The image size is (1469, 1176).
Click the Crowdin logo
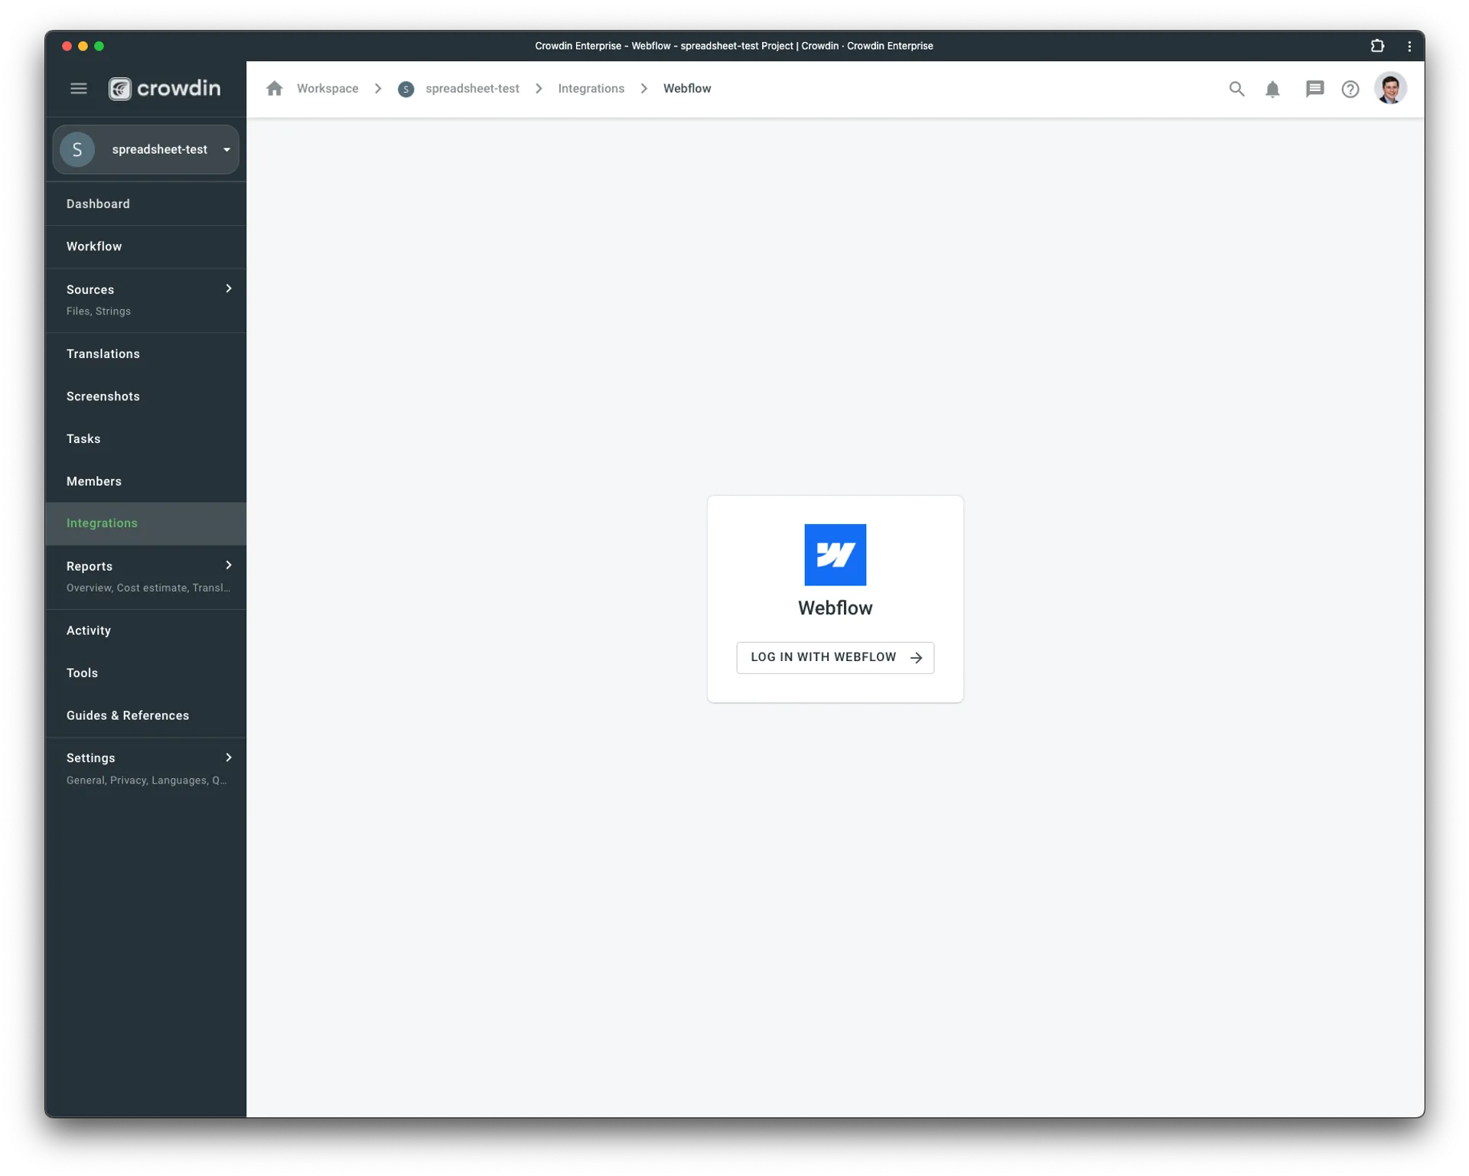[164, 89]
